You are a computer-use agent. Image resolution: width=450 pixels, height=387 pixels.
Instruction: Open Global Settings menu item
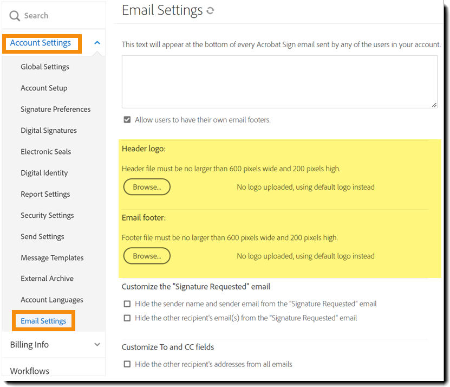[45, 67]
